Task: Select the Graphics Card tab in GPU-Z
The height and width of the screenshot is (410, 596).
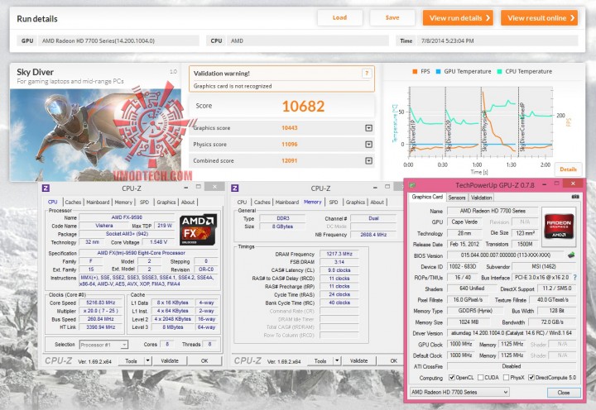Action: 427,197
